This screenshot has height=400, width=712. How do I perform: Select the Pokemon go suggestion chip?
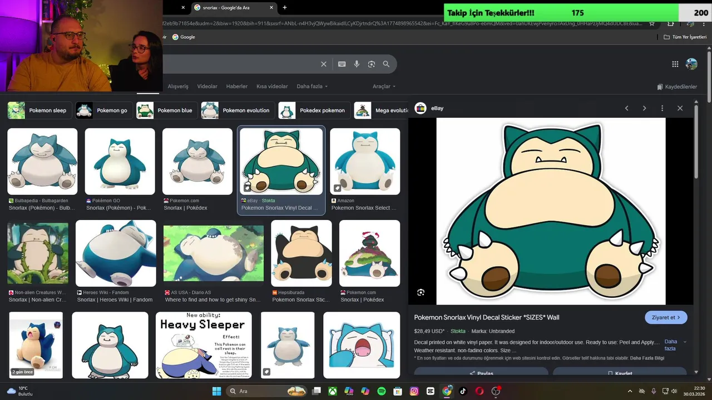point(103,110)
